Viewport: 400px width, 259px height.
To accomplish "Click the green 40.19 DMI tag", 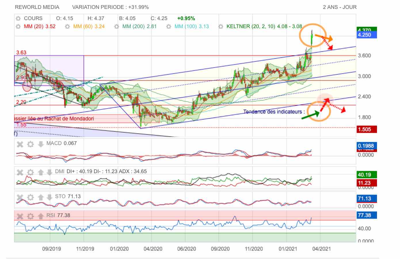I will 366,175.
